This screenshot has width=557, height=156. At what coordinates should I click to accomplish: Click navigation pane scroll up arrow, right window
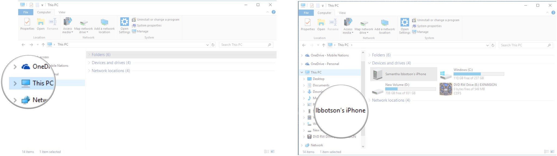[363, 53]
